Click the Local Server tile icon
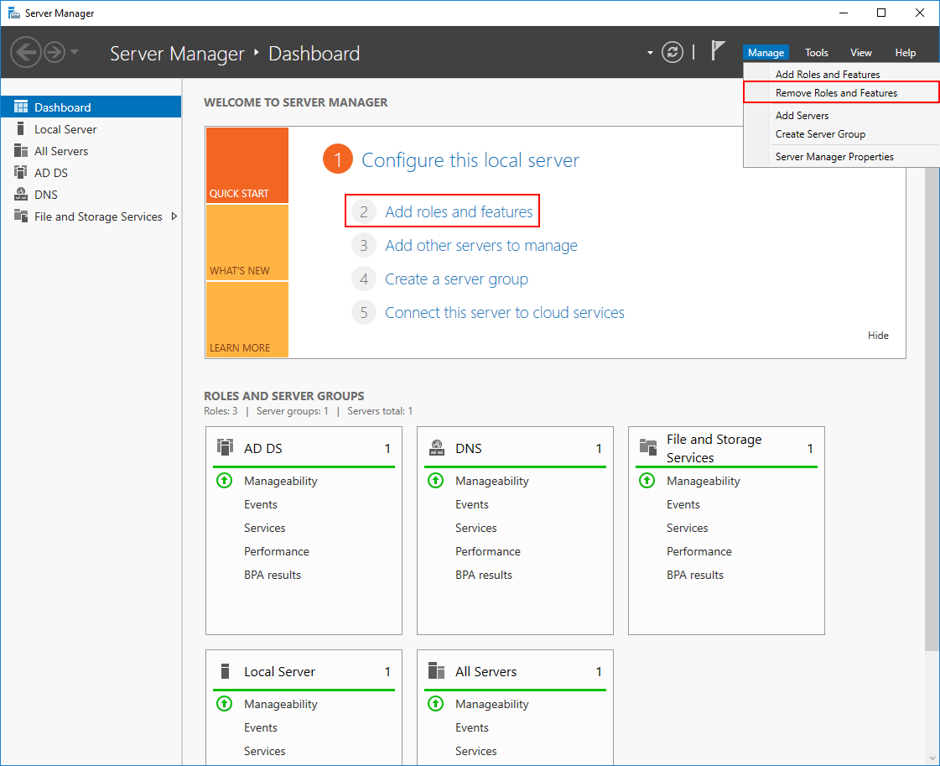Image resolution: width=940 pixels, height=766 pixels. tap(225, 670)
